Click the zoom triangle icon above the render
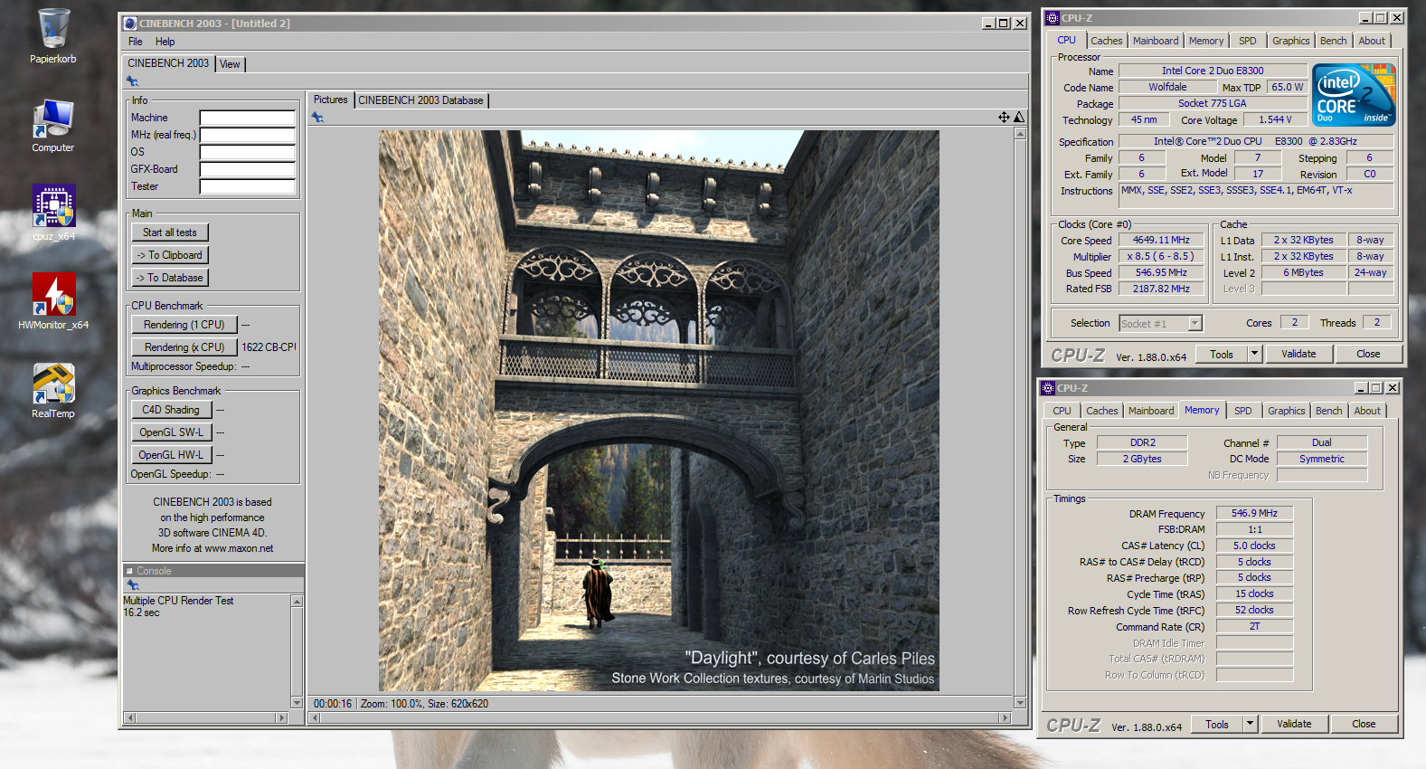1426x769 pixels. point(1019,117)
